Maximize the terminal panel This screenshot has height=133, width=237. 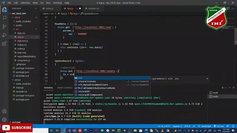pyautogui.click(x=230, y=88)
